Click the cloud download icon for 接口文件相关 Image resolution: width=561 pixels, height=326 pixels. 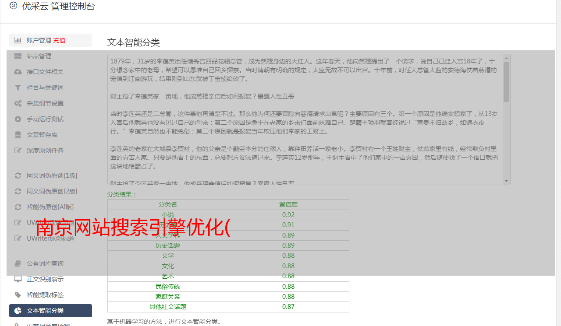pyautogui.click(x=18, y=72)
